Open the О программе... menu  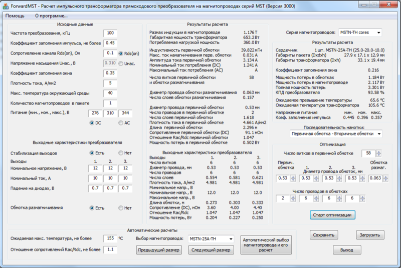click(51, 16)
